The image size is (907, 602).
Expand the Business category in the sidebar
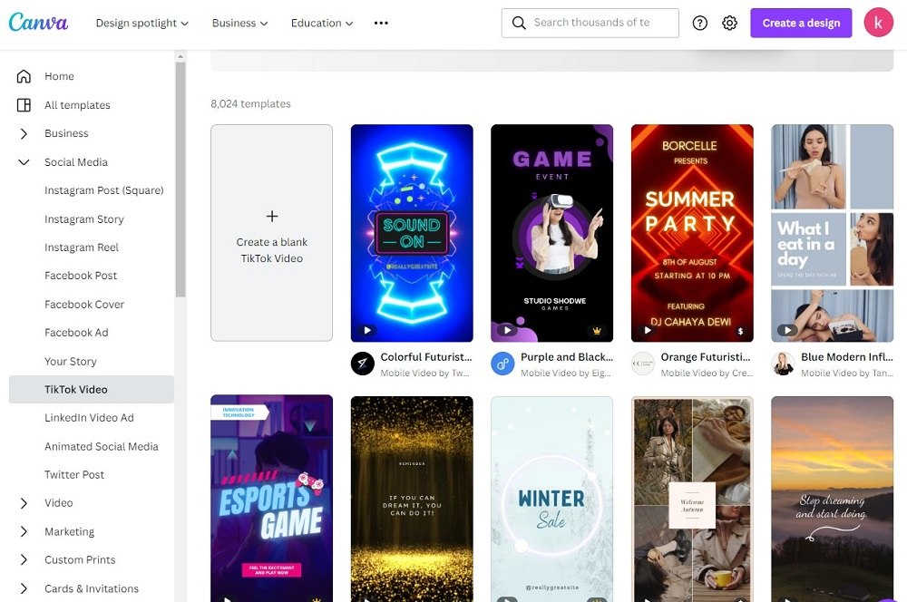[x=23, y=133]
